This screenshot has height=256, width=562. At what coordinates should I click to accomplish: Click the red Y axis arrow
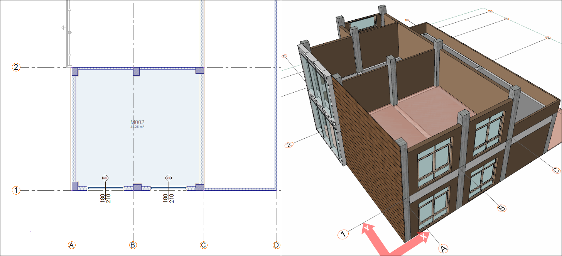point(370,233)
